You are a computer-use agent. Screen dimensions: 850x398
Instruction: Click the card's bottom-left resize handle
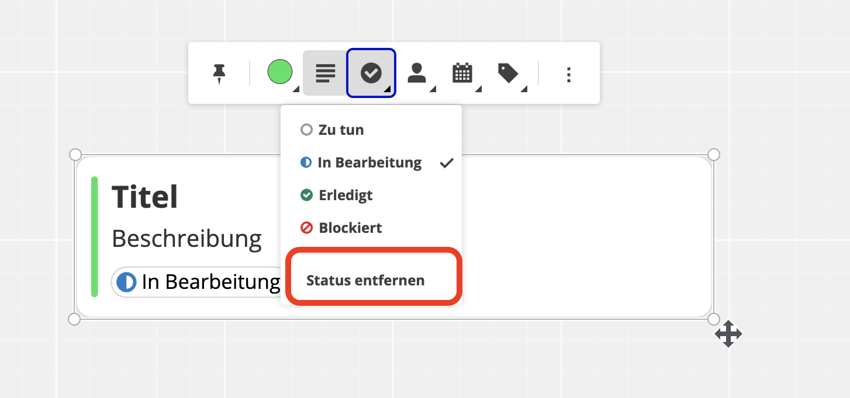point(75,319)
